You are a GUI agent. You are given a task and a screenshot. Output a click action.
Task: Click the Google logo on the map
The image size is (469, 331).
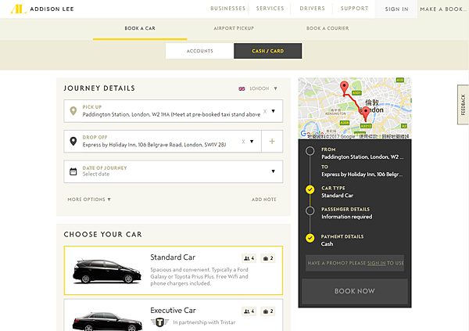click(312, 134)
